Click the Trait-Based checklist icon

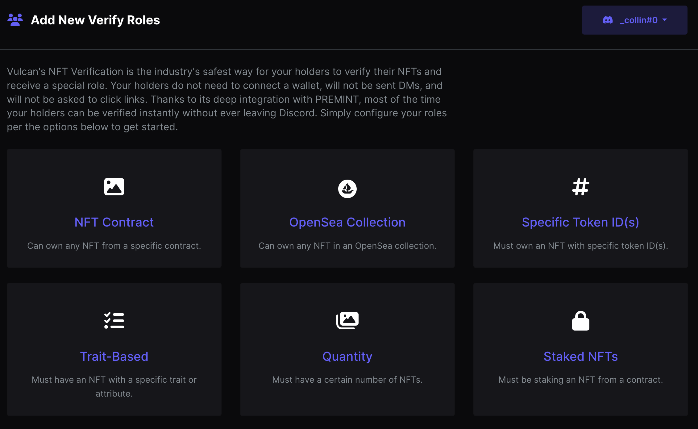tap(114, 320)
